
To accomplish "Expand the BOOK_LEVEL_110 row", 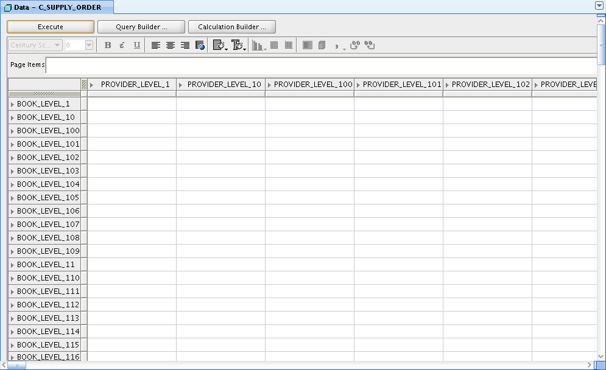I will (x=12, y=278).
